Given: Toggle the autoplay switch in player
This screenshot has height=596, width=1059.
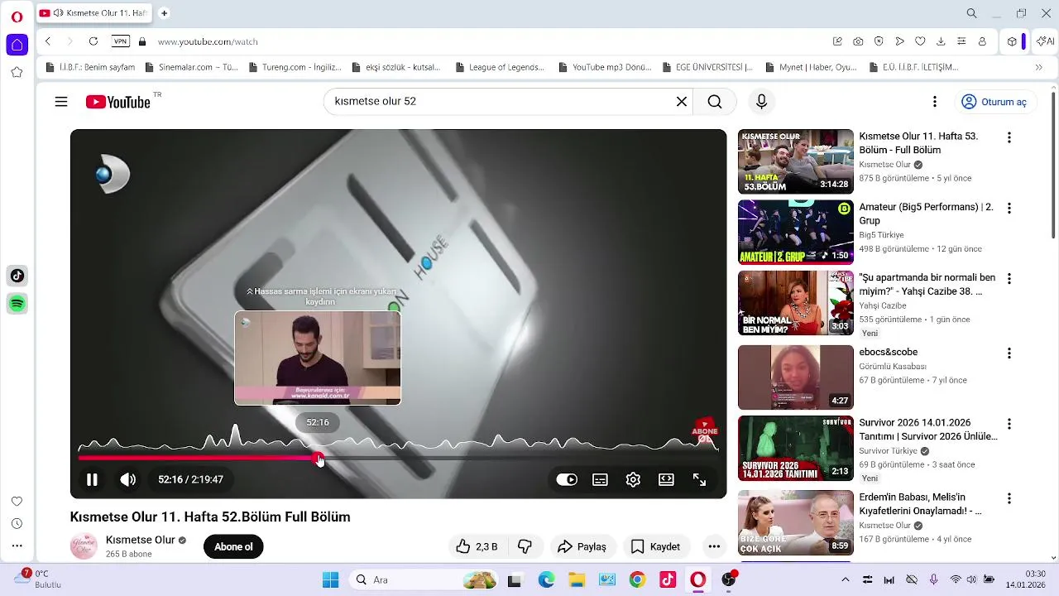Looking at the screenshot, I should pos(567,479).
